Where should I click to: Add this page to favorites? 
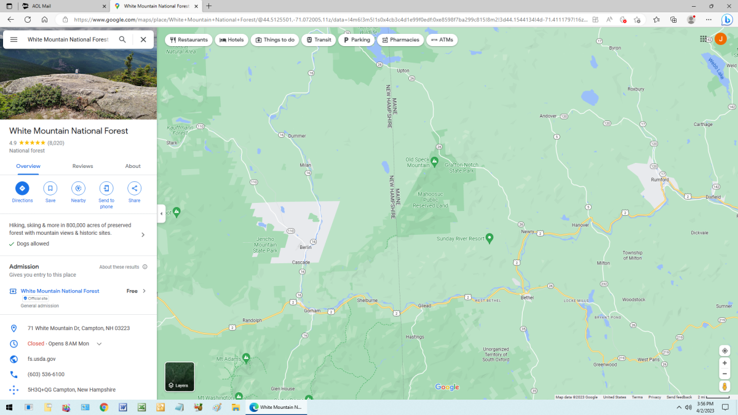[637, 20]
